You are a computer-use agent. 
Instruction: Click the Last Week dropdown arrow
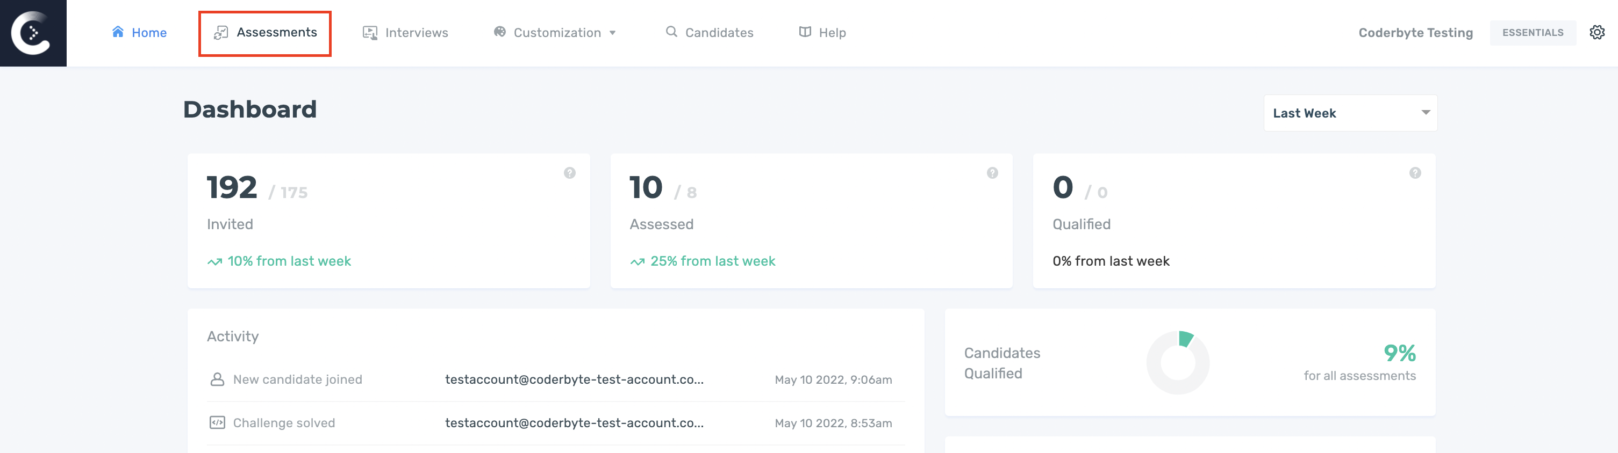1425,113
